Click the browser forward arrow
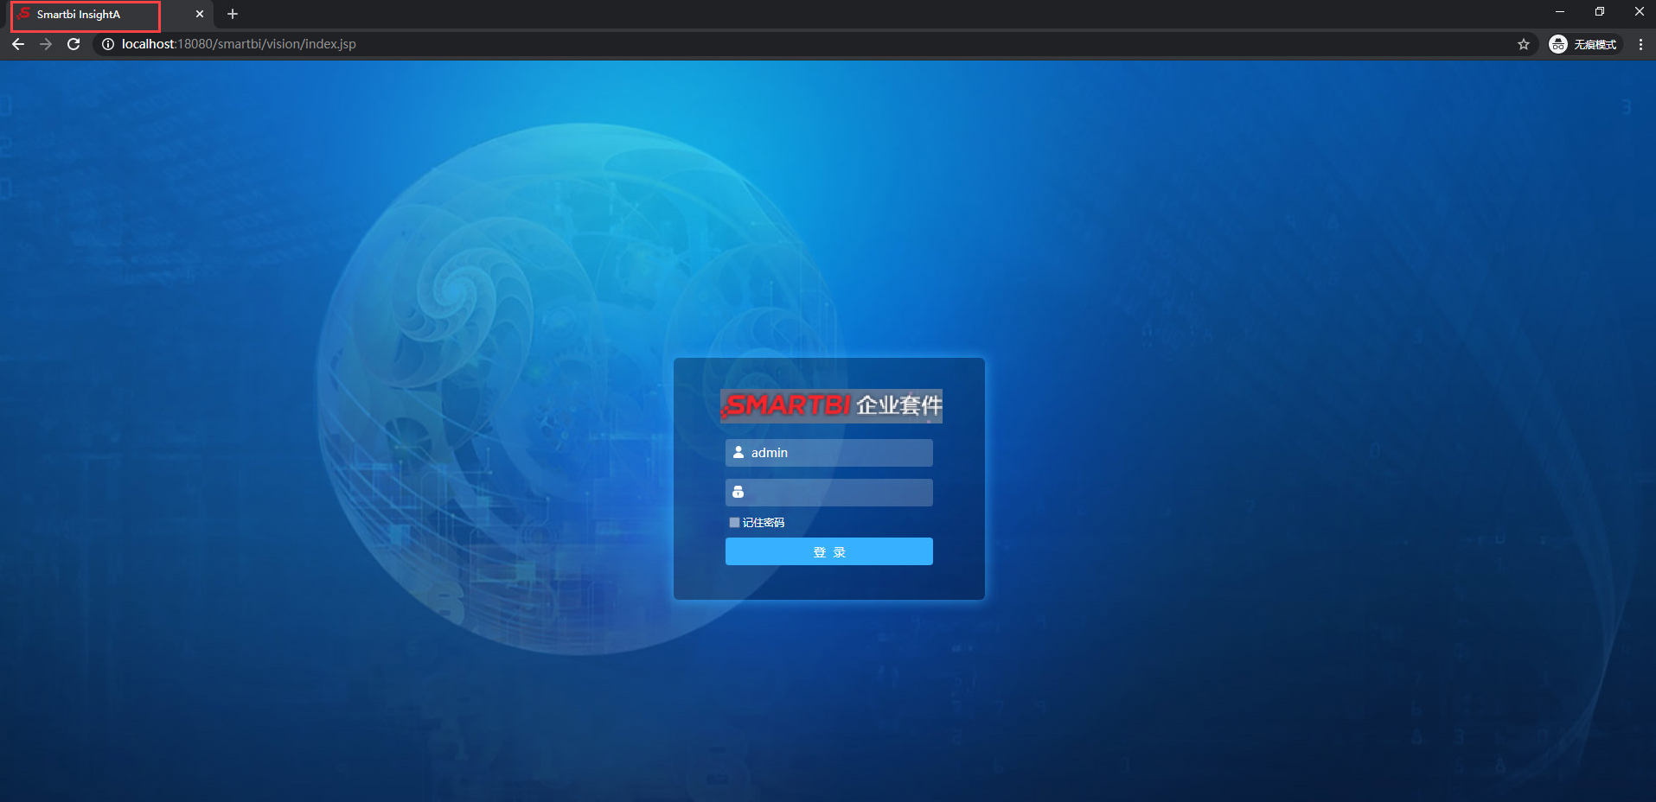The height and width of the screenshot is (802, 1656). (x=46, y=44)
